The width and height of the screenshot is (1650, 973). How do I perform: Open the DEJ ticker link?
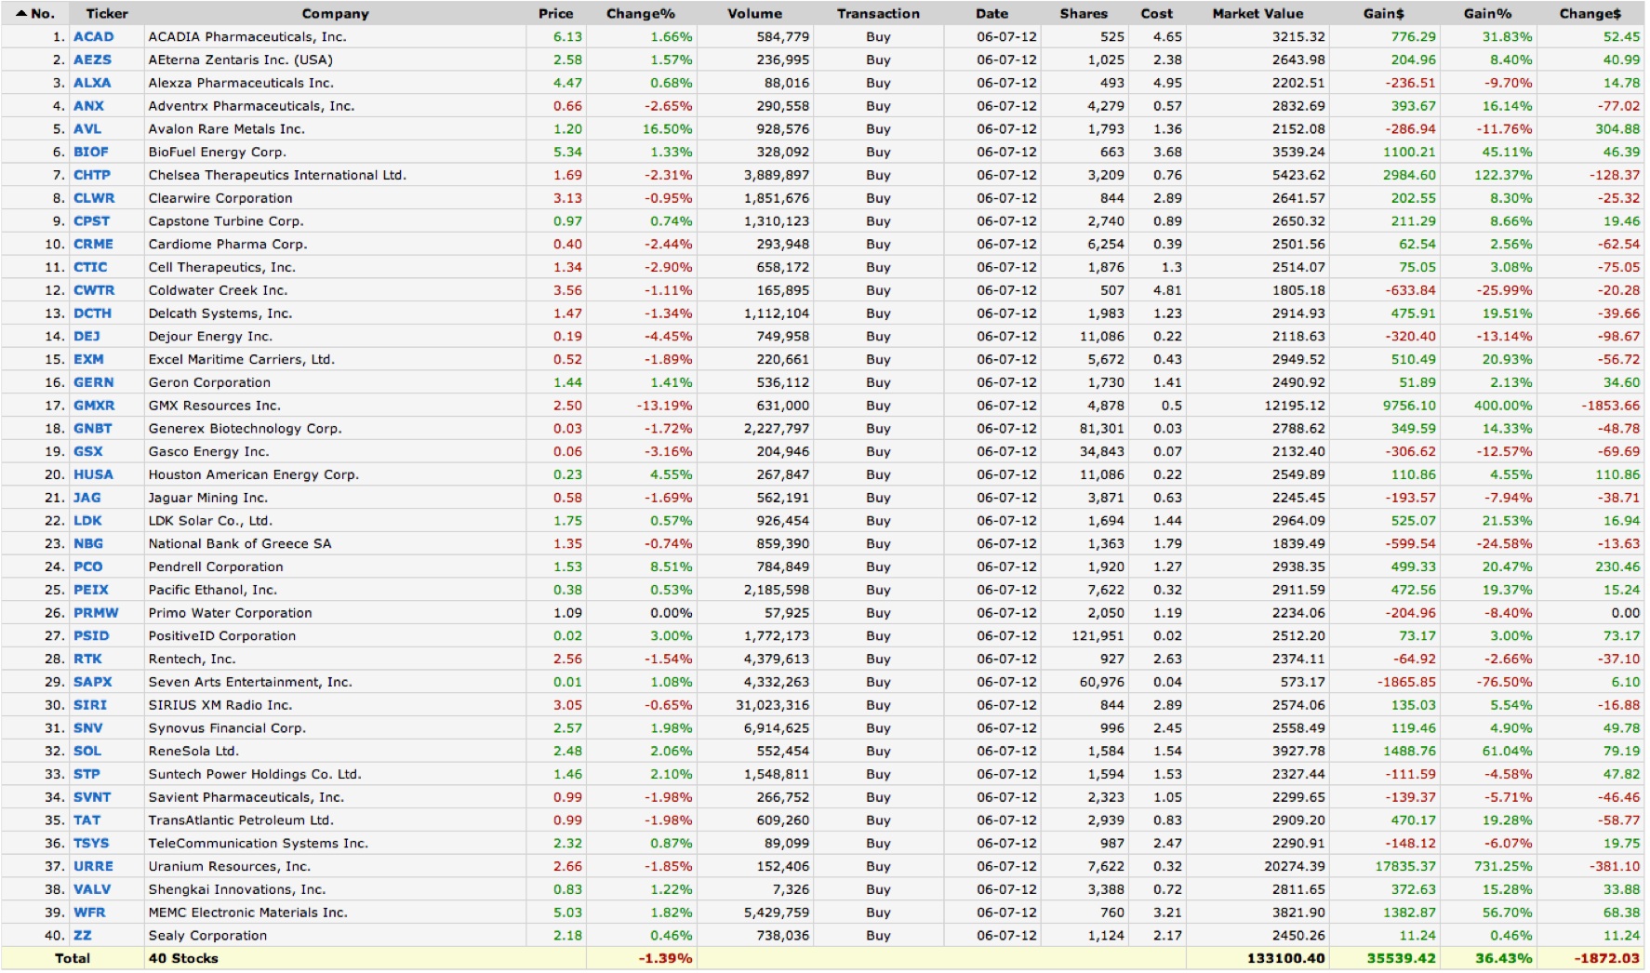(x=86, y=337)
